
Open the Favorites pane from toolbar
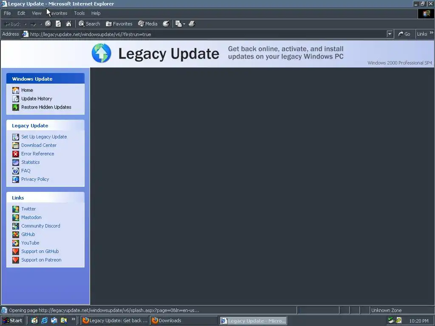coord(119,24)
